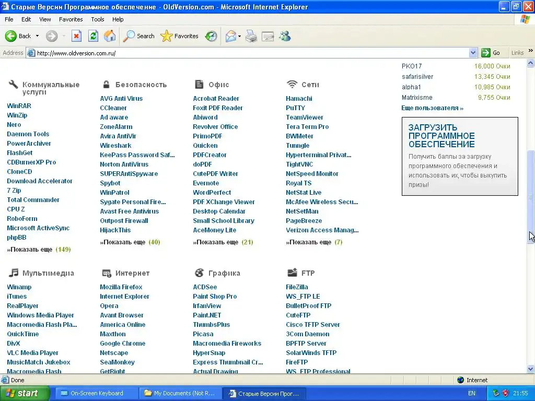Go to Home page via house icon
This screenshot has height=401, width=535.
point(110,36)
